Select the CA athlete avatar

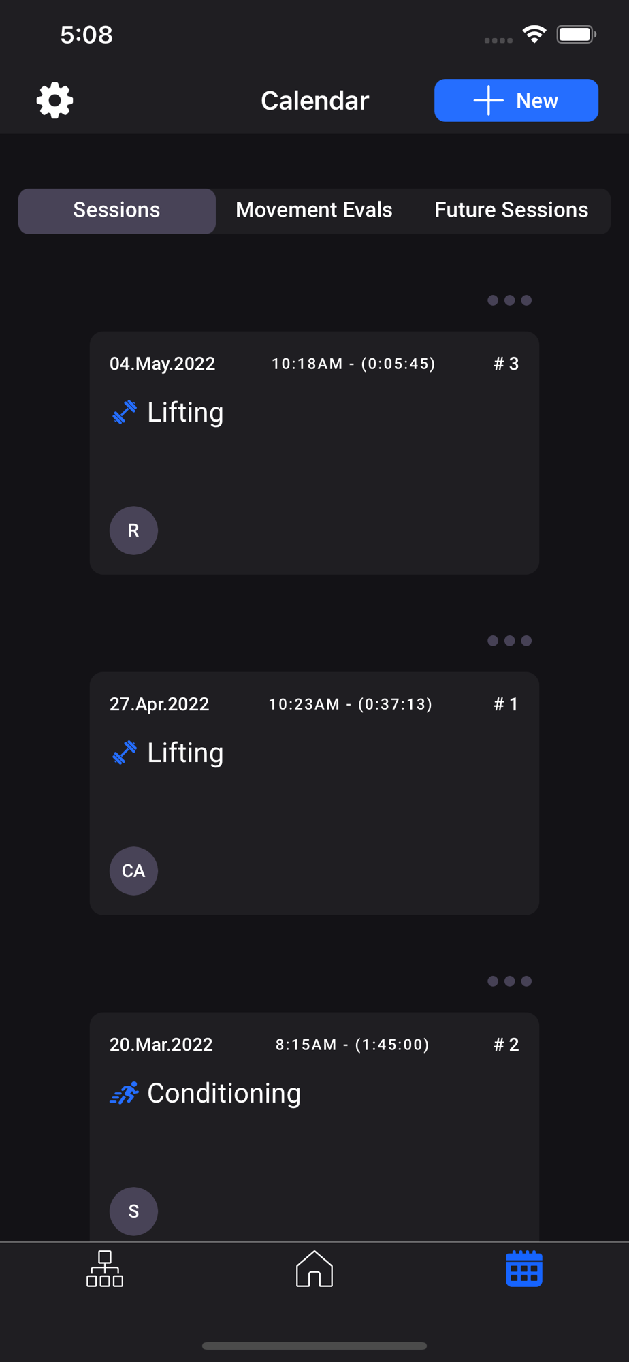133,871
